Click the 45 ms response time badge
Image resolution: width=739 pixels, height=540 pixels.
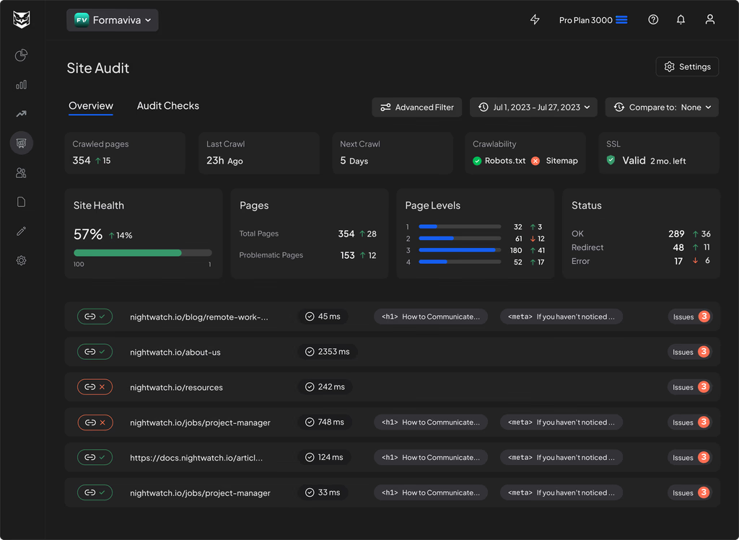[x=323, y=317]
